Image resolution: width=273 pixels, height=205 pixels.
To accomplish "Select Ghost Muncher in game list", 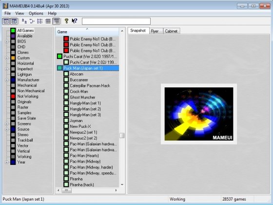I will pos(82,97).
